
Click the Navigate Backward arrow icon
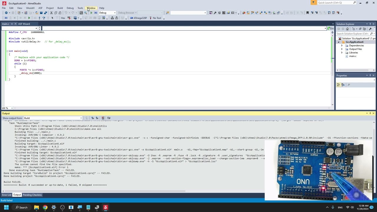pyautogui.click(x=6, y=13)
